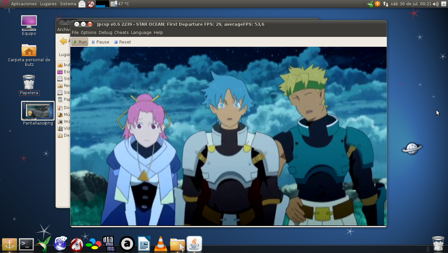Click the Java Jpcsp icon in the dock
448x253 pixels.
click(x=194, y=244)
